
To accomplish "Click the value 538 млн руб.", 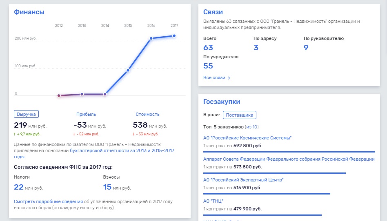I will (150, 125).
